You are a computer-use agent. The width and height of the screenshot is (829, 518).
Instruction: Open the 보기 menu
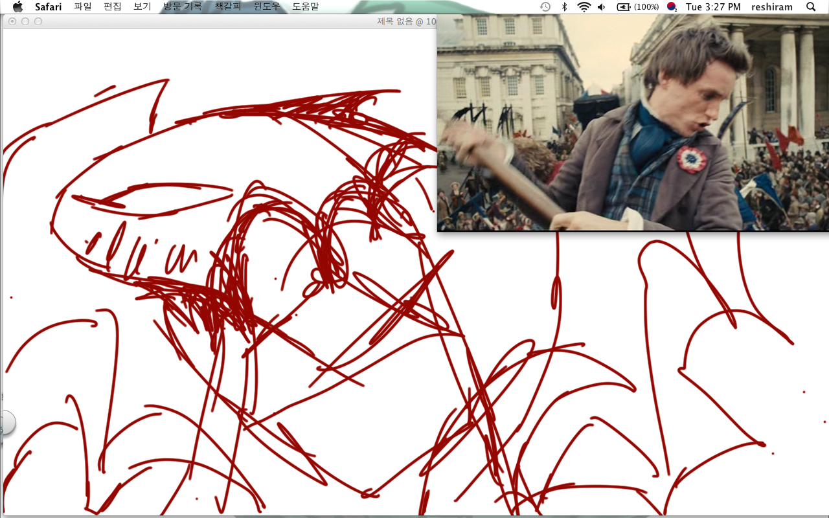[x=142, y=6]
